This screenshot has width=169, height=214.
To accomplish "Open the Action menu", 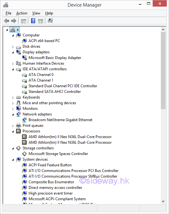I will coord(22,13).
